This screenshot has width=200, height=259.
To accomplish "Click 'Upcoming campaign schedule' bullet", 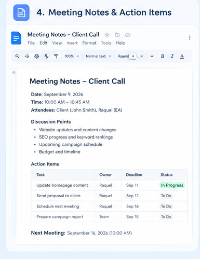I will click(x=71, y=144).
